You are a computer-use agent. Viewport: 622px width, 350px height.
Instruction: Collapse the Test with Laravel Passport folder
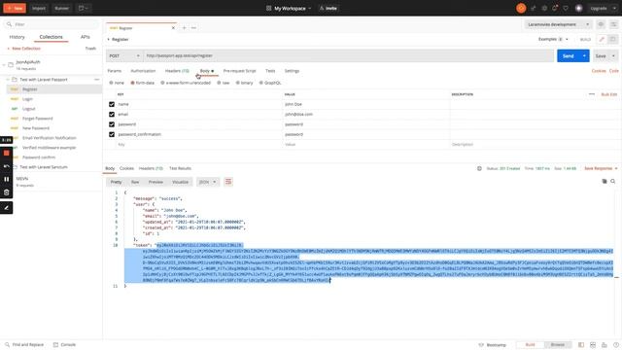tap(8, 80)
